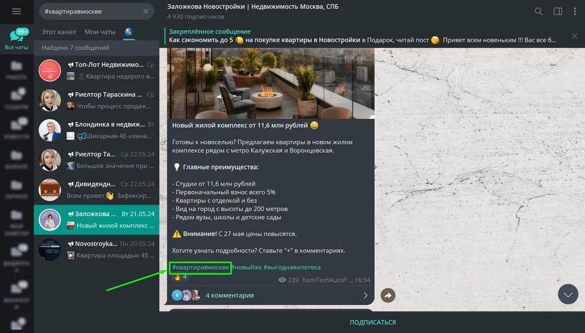Click the Топ-Лот Недвижимость red avatar
585x333 pixels.
pyautogui.click(x=50, y=71)
